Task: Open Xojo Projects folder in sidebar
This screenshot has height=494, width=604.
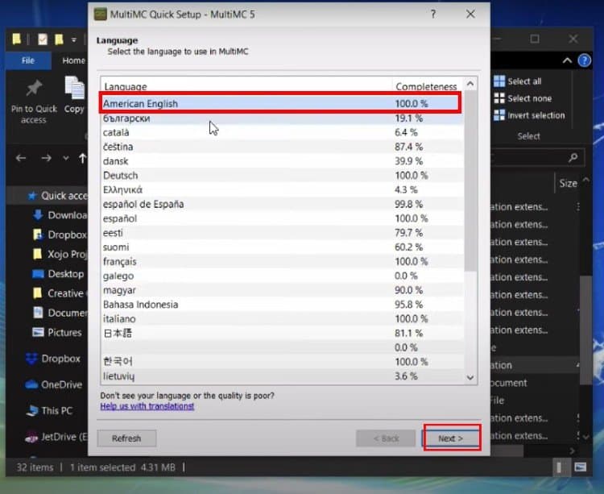Action: point(60,254)
